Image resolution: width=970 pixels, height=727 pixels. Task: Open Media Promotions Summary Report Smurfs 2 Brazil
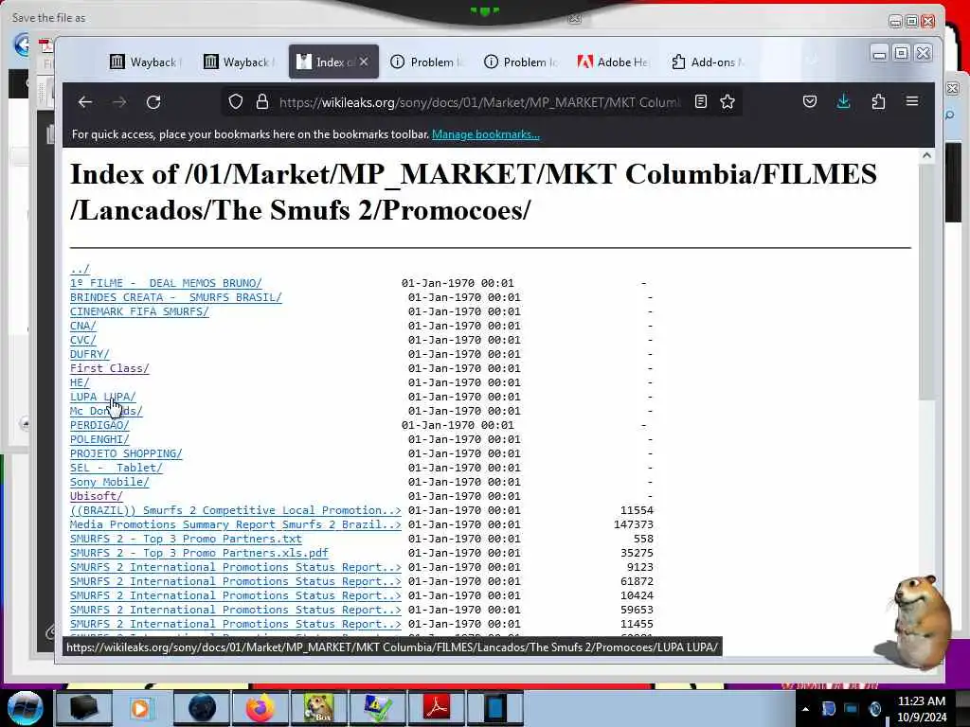coord(236,524)
